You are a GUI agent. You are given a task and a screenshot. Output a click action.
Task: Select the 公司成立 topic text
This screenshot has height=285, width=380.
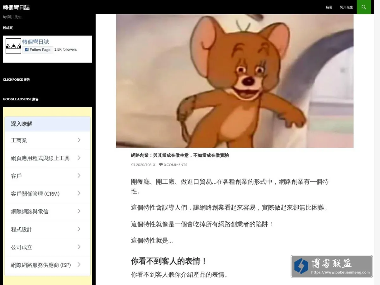pyautogui.click(x=22, y=247)
